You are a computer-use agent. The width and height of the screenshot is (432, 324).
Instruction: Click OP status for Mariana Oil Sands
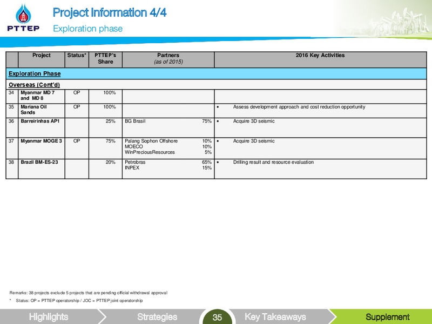pyautogui.click(x=77, y=107)
